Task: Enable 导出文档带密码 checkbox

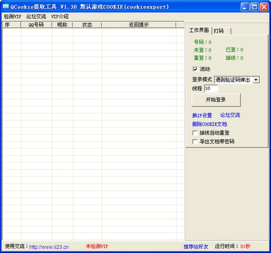Action: coord(195,141)
